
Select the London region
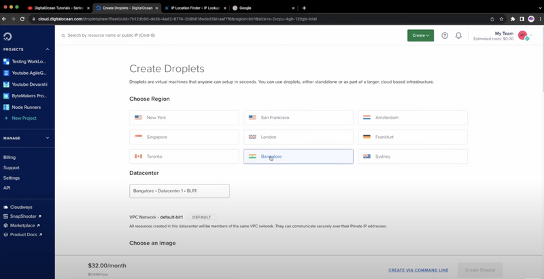[x=299, y=137]
